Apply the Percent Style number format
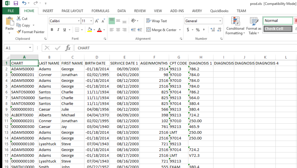Image resolution: width=297 pixels, height=168 pixels. pyautogui.click(x=198, y=30)
